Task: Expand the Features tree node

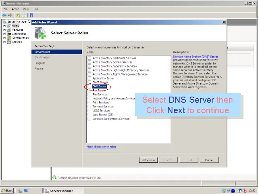Action: tap(4, 30)
